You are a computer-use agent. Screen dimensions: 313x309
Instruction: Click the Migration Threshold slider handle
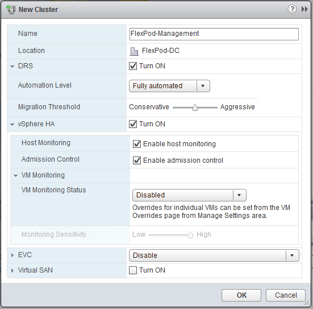tap(195, 108)
